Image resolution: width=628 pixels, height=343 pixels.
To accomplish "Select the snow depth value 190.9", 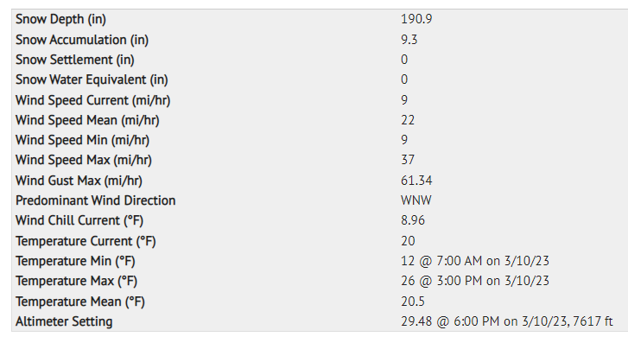I will point(416,19).
